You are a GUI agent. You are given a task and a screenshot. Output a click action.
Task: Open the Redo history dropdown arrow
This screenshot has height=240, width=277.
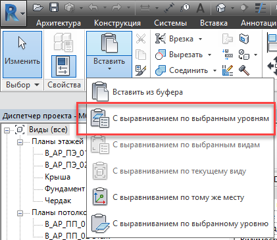tap(128, 8)
